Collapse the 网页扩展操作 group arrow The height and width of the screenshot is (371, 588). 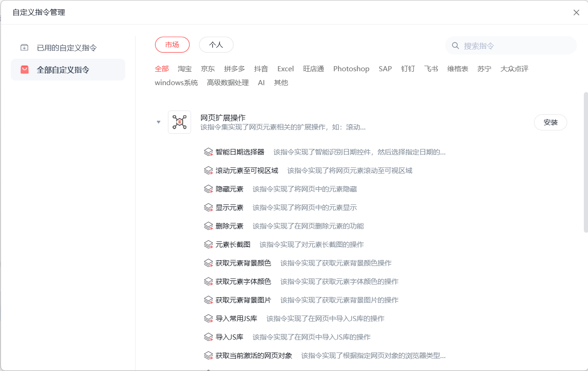[x=159, y=122]
